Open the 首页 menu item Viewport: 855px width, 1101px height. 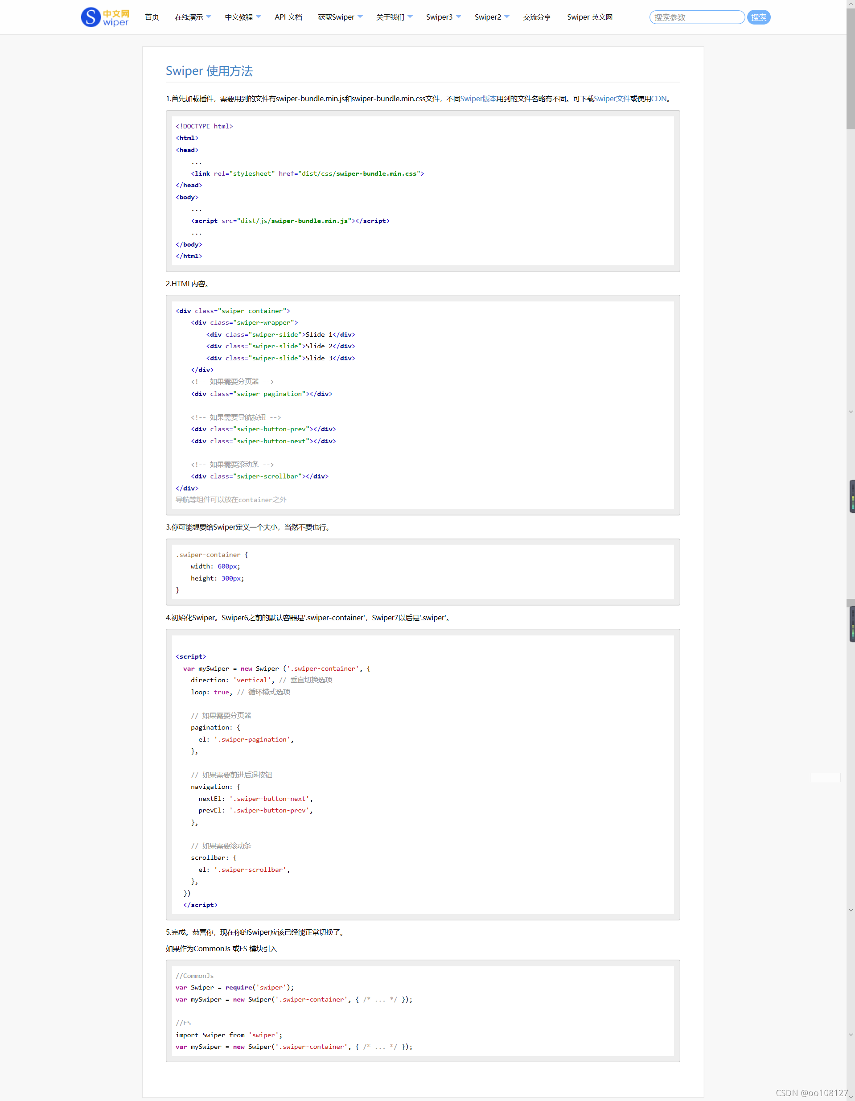pyautogui.click(x=152, y=17)
